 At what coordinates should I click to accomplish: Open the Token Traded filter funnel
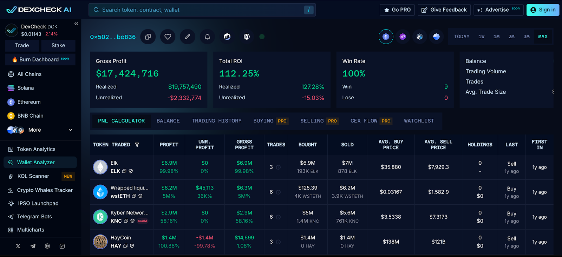(x=137, y=145)
